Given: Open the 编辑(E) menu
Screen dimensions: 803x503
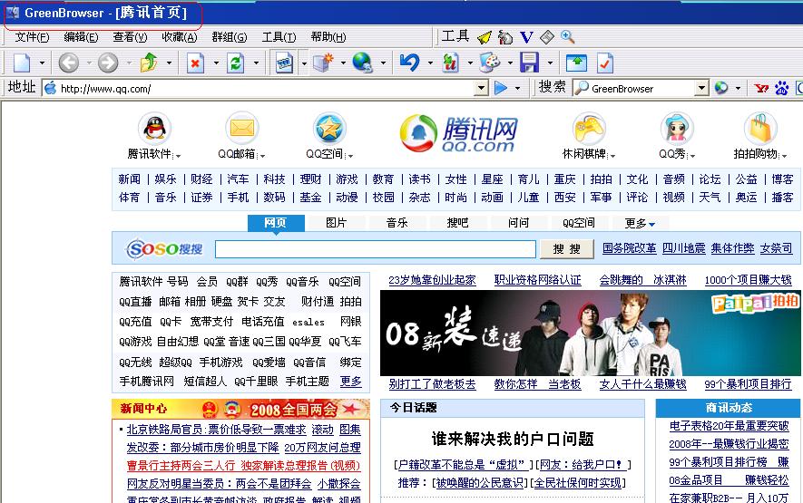Looking at the screenshot, I should point(81,37).
